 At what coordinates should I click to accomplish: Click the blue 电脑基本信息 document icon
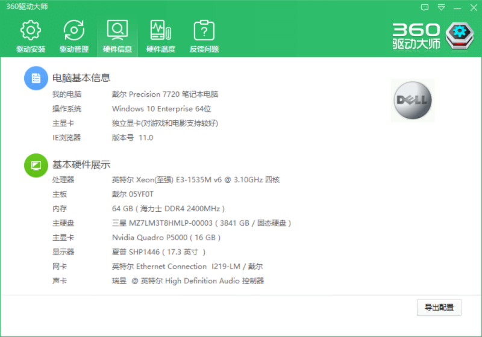(x=36, y=78)
